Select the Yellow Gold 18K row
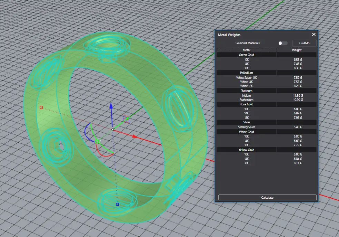The width and height of the screenshot is (339, 237). [x=267, y=163]
